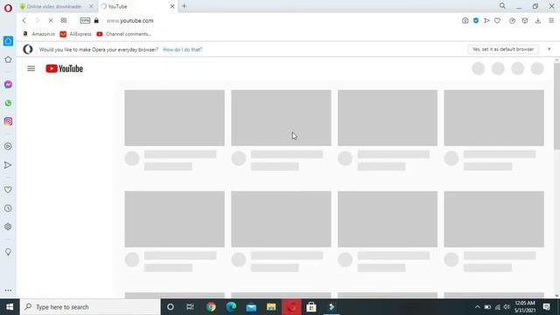Image resolution: width=560 pixels, height=315 pixels.
Task: Open My Flow arrow in the sidebar
Action: (x=8, y=165)
